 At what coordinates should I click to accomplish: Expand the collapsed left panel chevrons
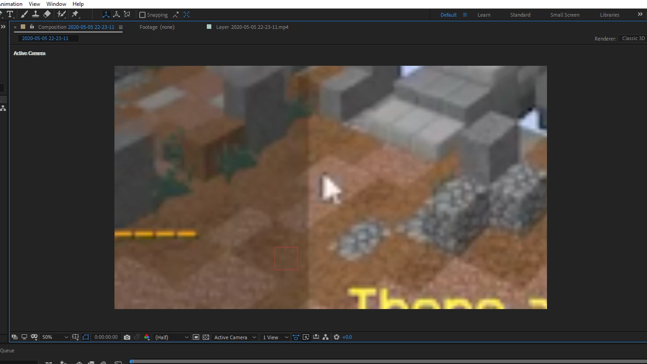click(x=3, y=27)
